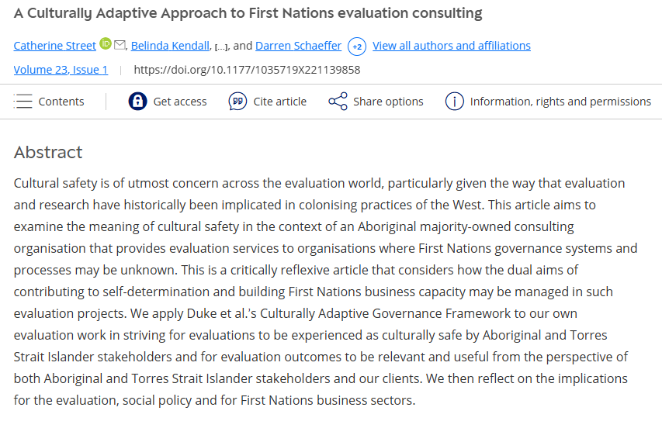
Task: Click the Share options network icon
Action: pyautogui.click(x=338, y=102)
